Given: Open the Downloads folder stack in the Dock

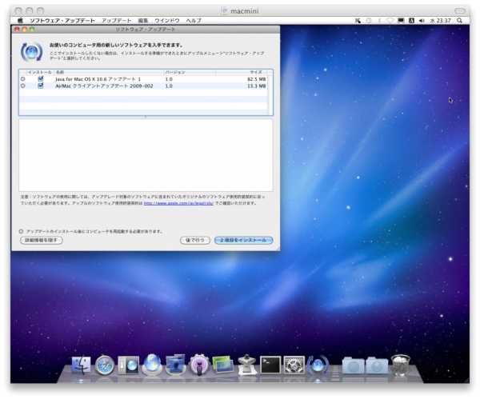Looking at the screenshot, I should [x=377, y=365].
